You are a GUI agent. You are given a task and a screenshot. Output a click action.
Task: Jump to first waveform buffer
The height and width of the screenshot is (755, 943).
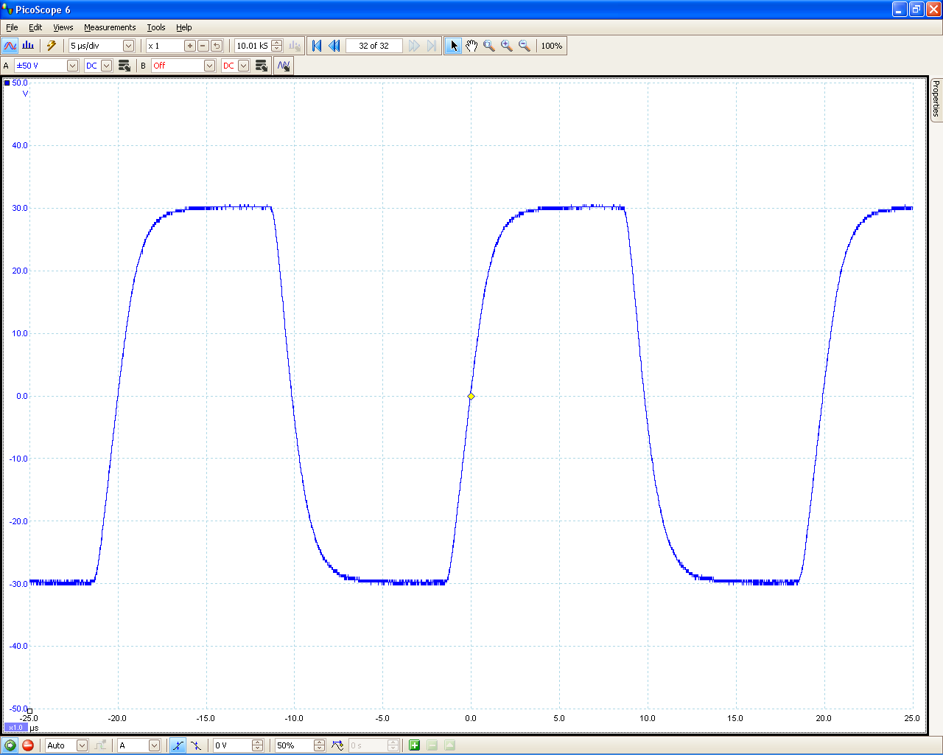coord(317,46)
